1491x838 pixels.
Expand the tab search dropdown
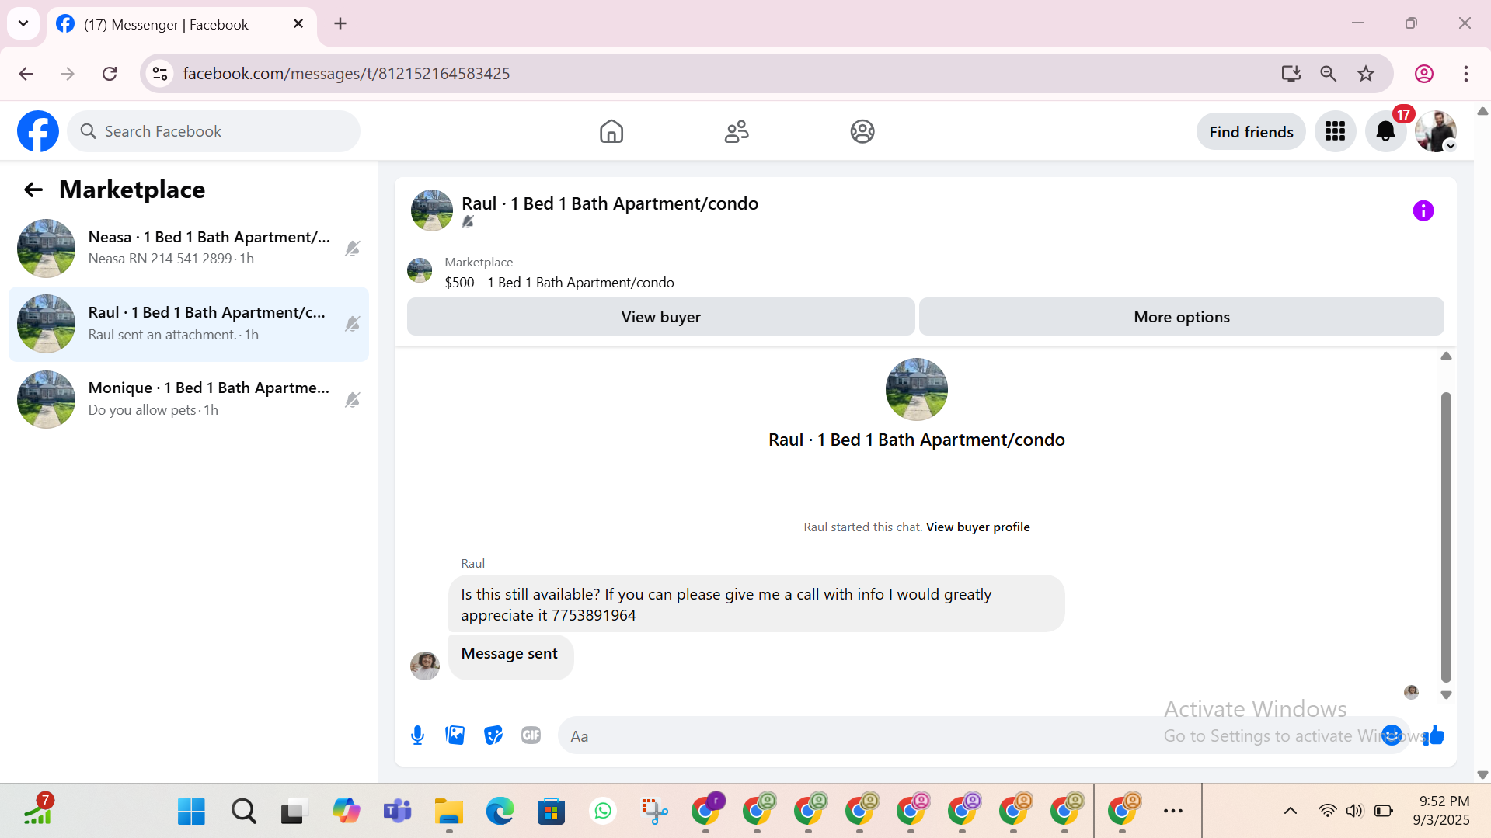coord(23,23)
